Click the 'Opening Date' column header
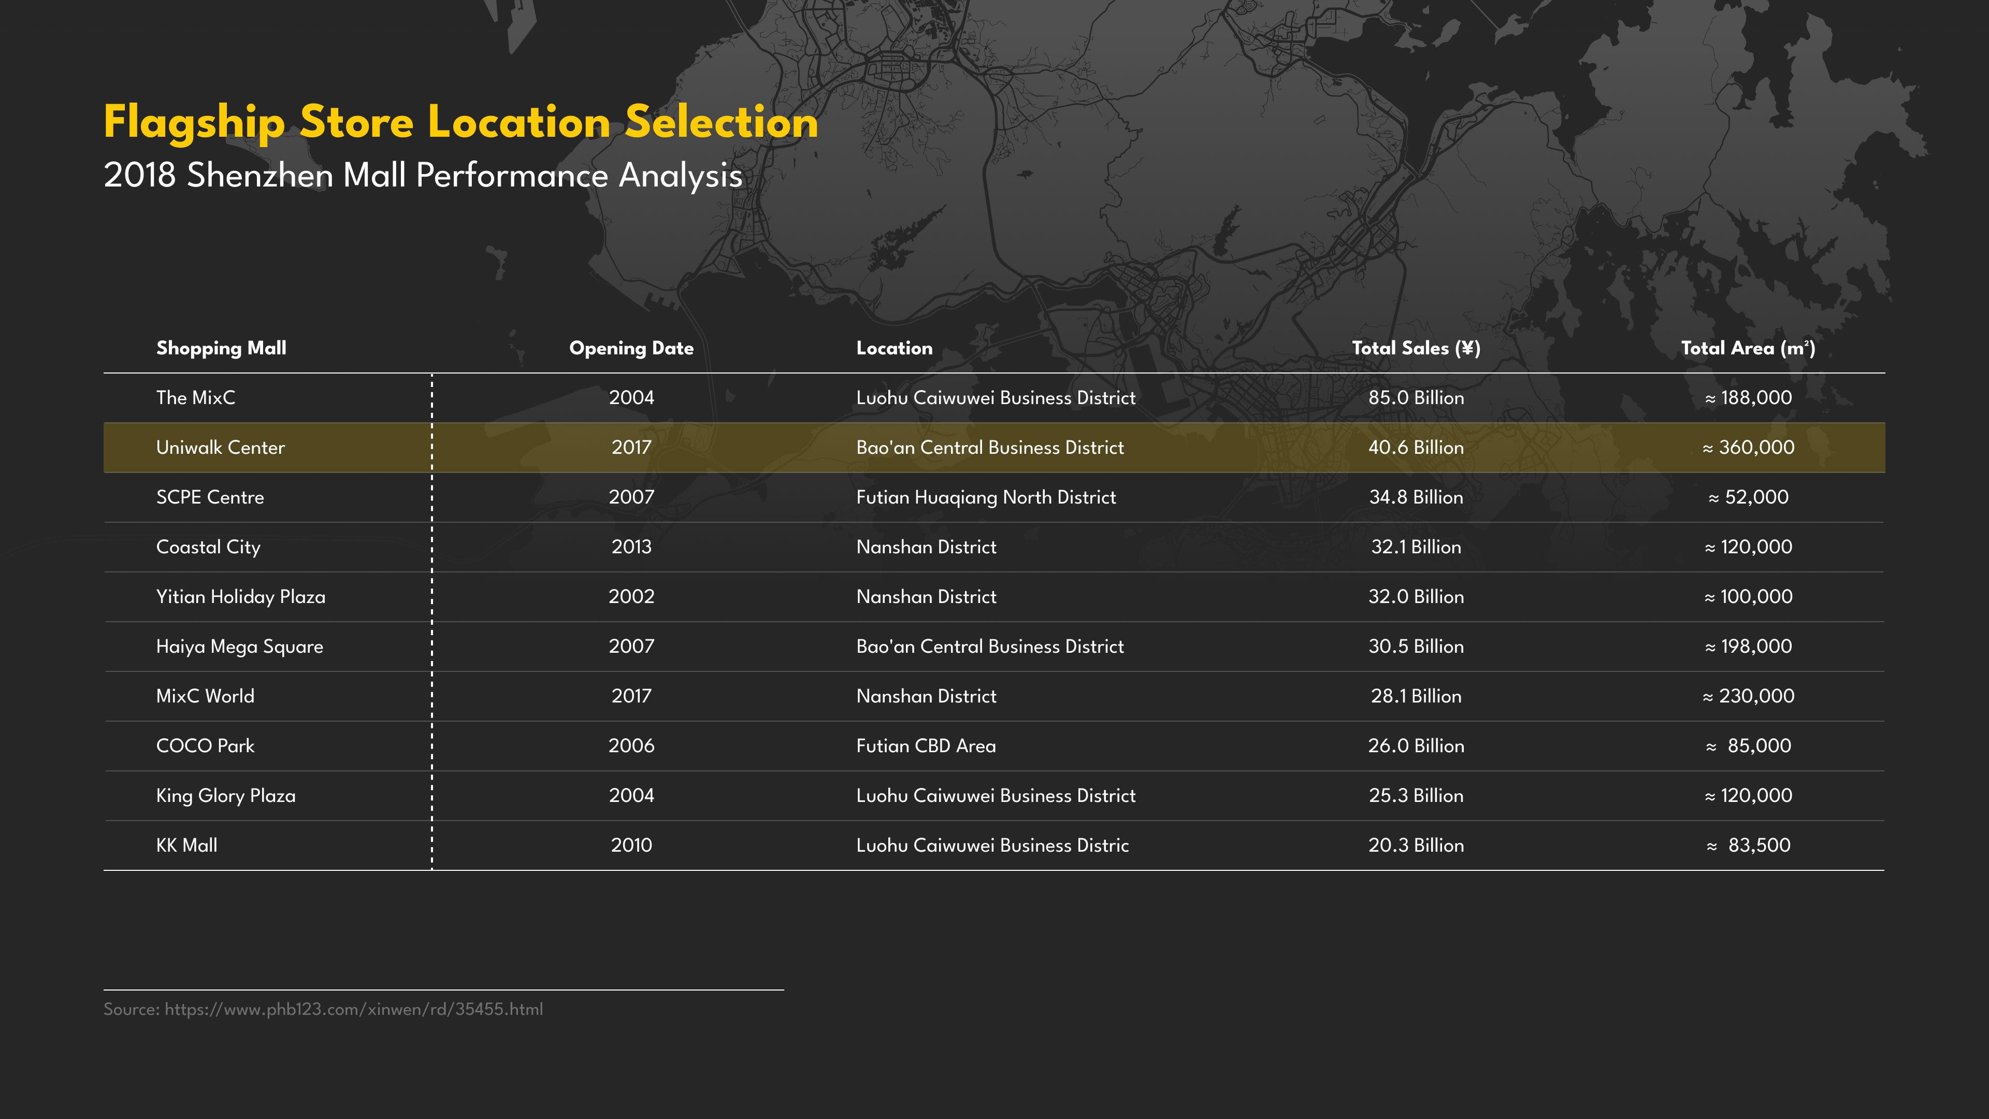1989x1119 pixels. [631, 348]
